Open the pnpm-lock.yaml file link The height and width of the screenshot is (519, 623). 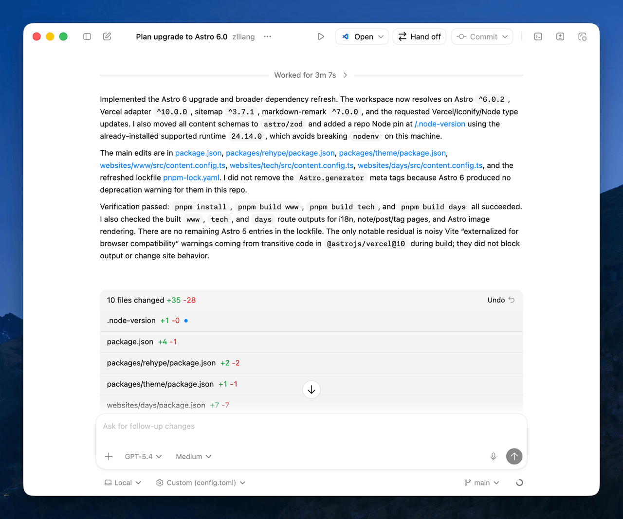pos(191,178)
